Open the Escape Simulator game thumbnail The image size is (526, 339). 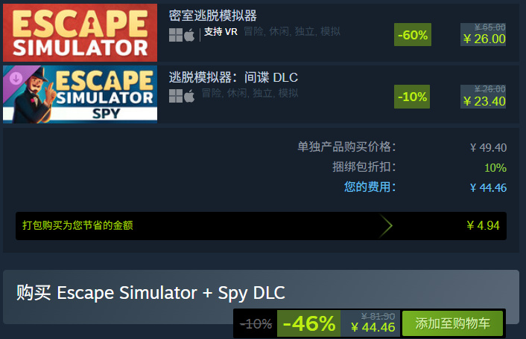click(80, 33)
